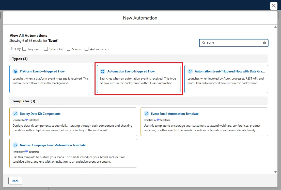281x190 pixels.
Task: Click the Back button
Action: (x=15, y=181)
